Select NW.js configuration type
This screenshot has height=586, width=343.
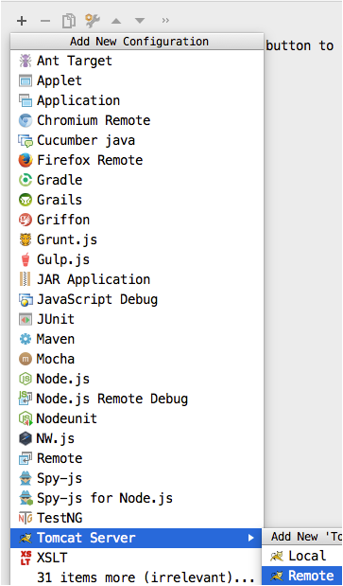pos(137,438)
